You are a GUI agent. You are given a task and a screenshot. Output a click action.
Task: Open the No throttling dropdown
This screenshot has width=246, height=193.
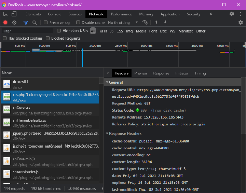(123, 22)
